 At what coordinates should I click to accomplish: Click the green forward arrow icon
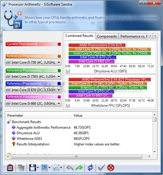point(79,168)
